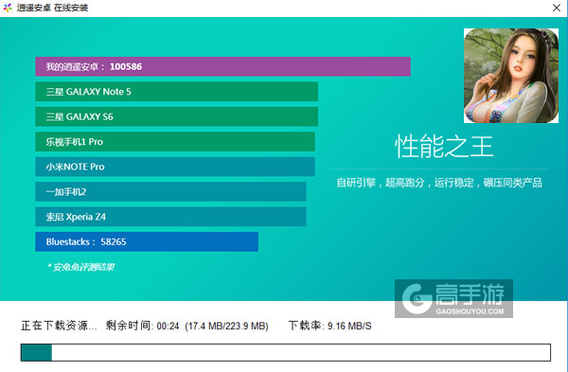This screenshot has width=568, height=372.
Task: Click the 安兔兔评测结果 footnote text
Action: (x=80, y=267)
